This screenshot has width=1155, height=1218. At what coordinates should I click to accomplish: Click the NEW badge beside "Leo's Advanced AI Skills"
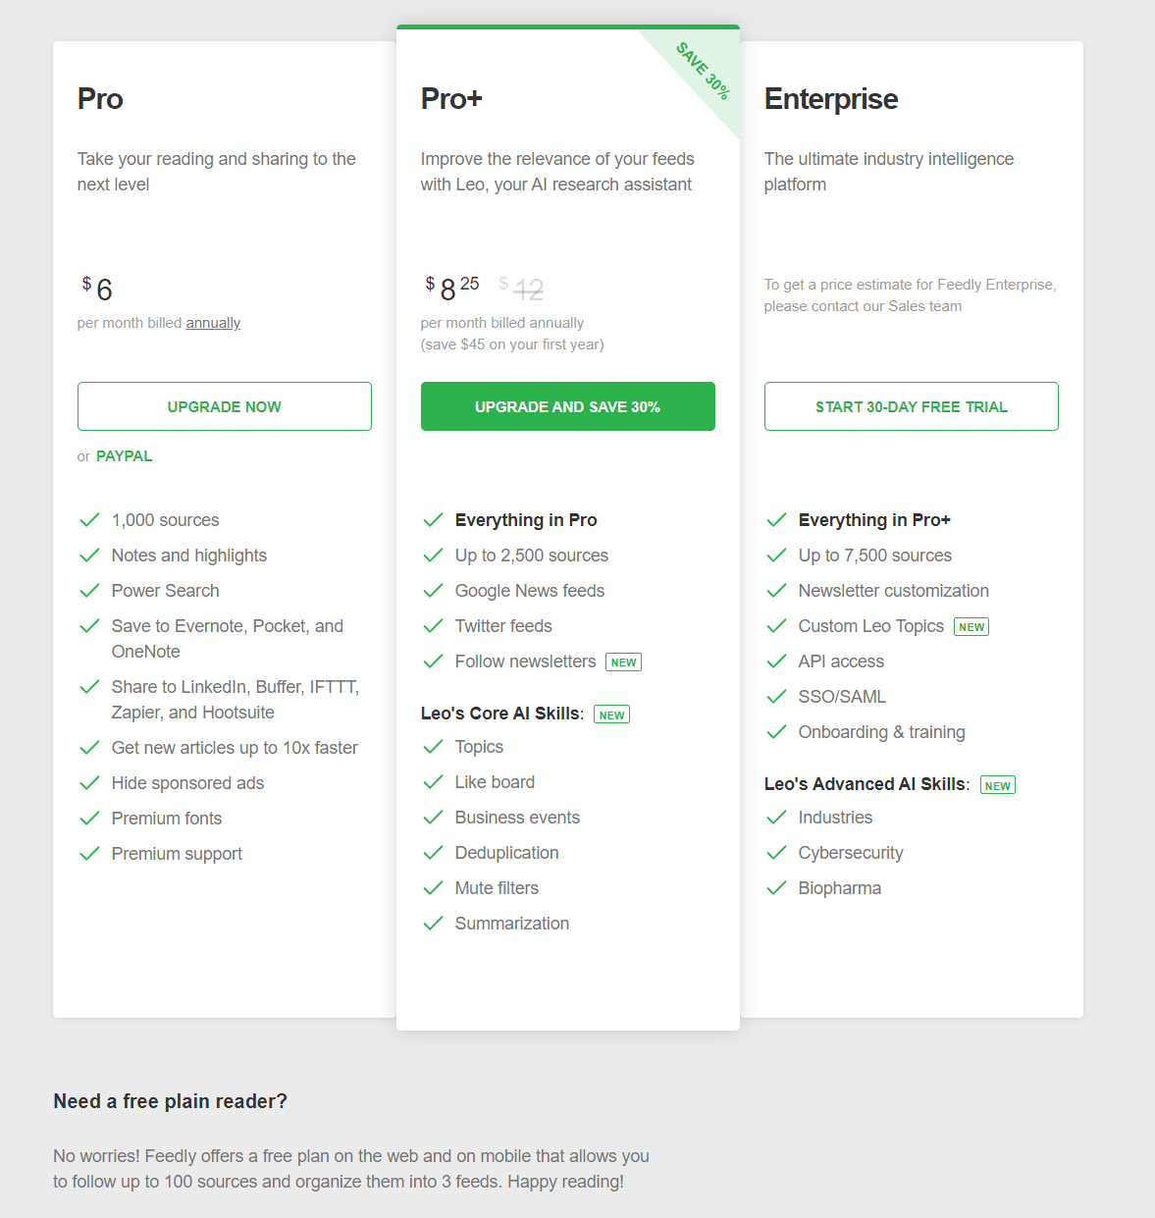997,785
